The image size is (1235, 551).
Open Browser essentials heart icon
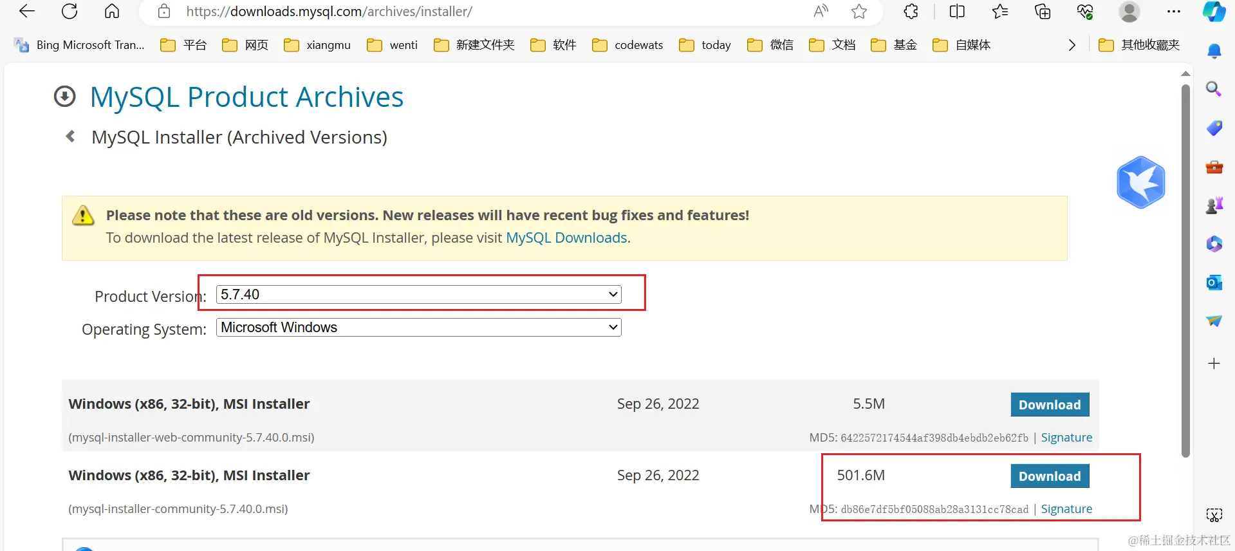(1085, 11)
